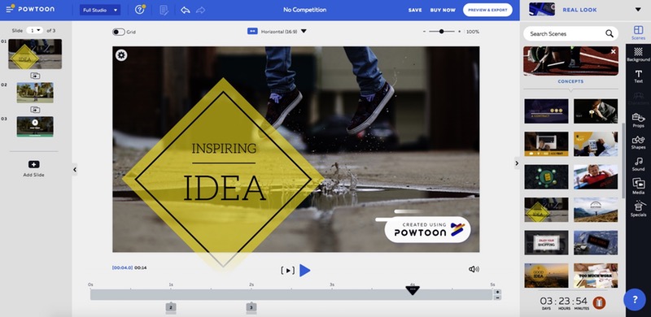Click the Preview & Export button

487,10
